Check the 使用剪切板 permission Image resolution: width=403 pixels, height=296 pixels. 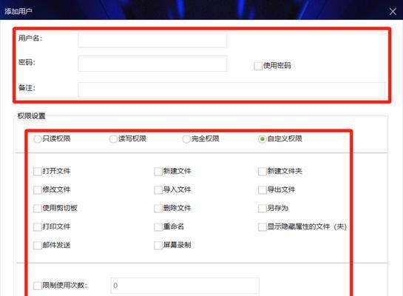click(x=38, y=209)
